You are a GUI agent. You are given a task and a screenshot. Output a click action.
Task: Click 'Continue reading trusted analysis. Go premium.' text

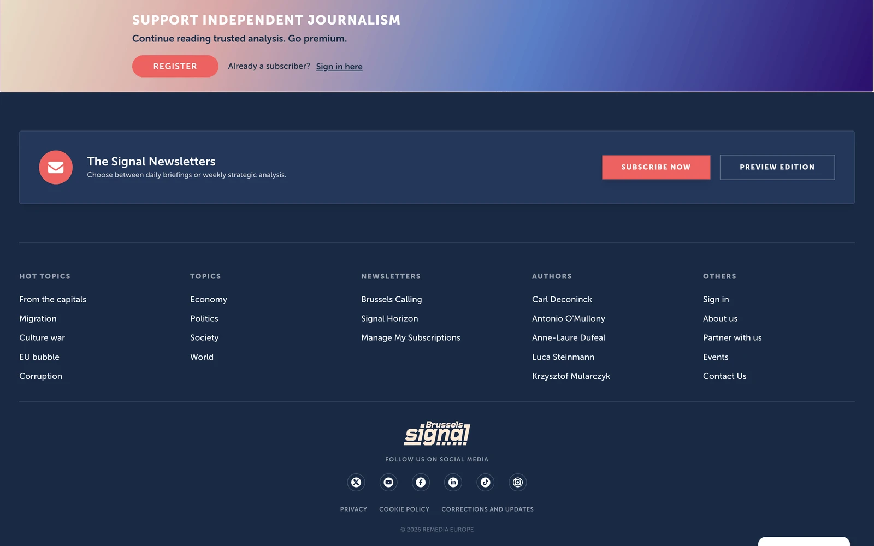click(x=240, y=39)
